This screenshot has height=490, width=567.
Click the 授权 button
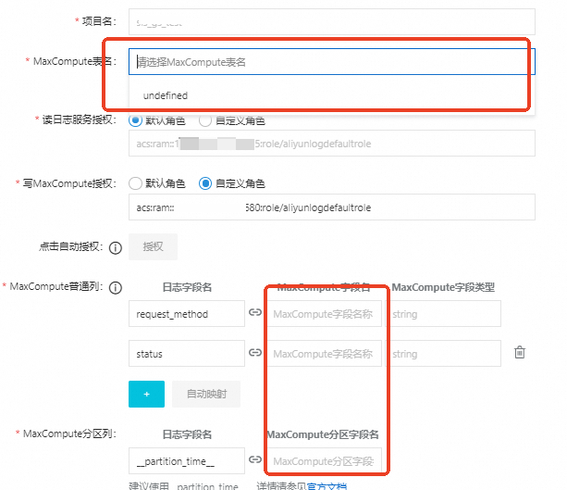(153, 246)
